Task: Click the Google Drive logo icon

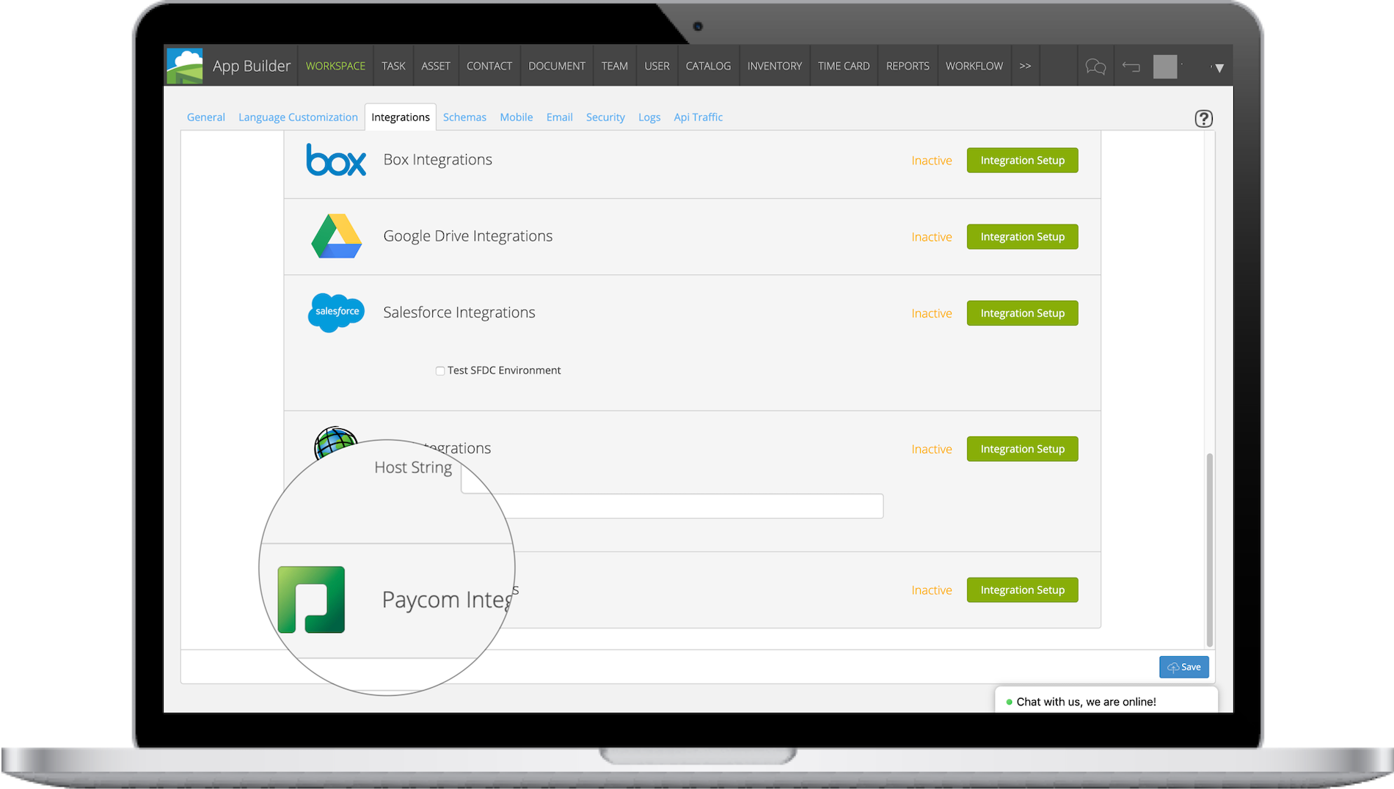Action: (337, 236)
